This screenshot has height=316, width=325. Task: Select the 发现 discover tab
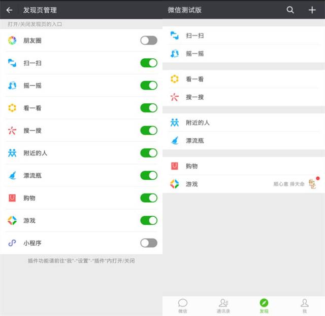[x=264, y=306]
